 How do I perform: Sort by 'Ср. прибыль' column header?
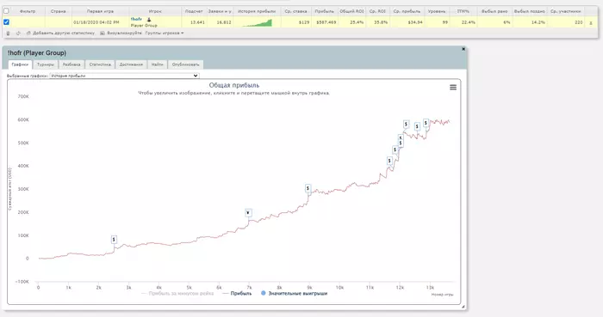click(x=407, y=11)
